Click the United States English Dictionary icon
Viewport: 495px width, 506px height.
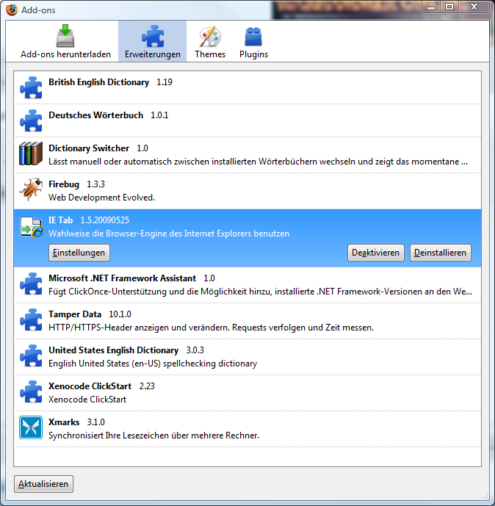[31, 355]
